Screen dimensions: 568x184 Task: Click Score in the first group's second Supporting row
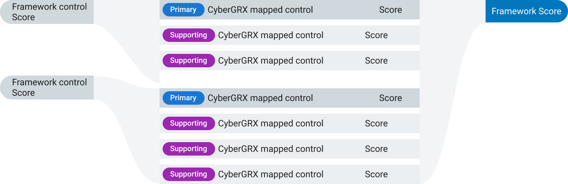(x=376, y=61)
